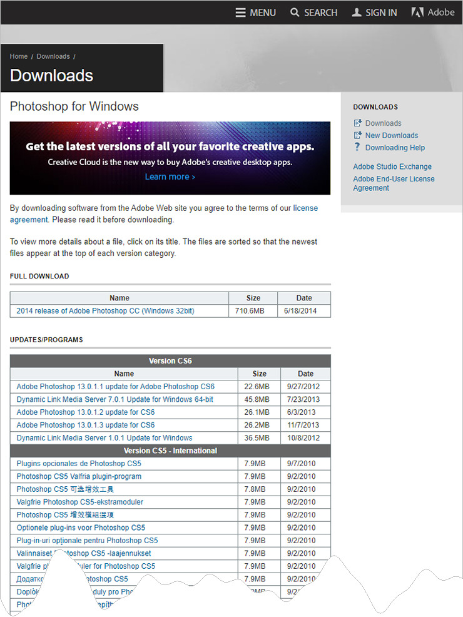Click the SEARCH magnifier icon
This screenshot has width=463, height=617.
click(x=295, y=13)
